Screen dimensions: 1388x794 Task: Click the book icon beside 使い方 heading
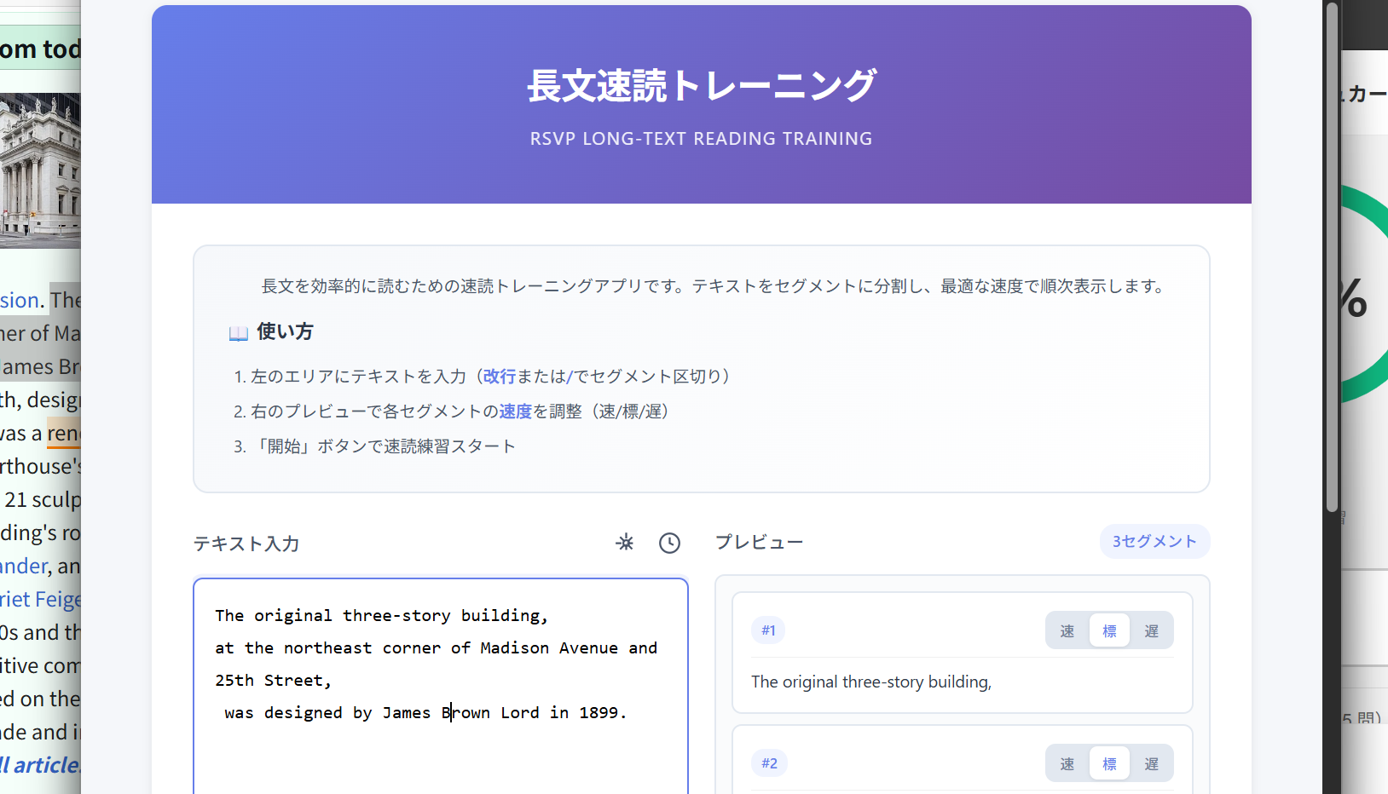click(x=239, y=332)
